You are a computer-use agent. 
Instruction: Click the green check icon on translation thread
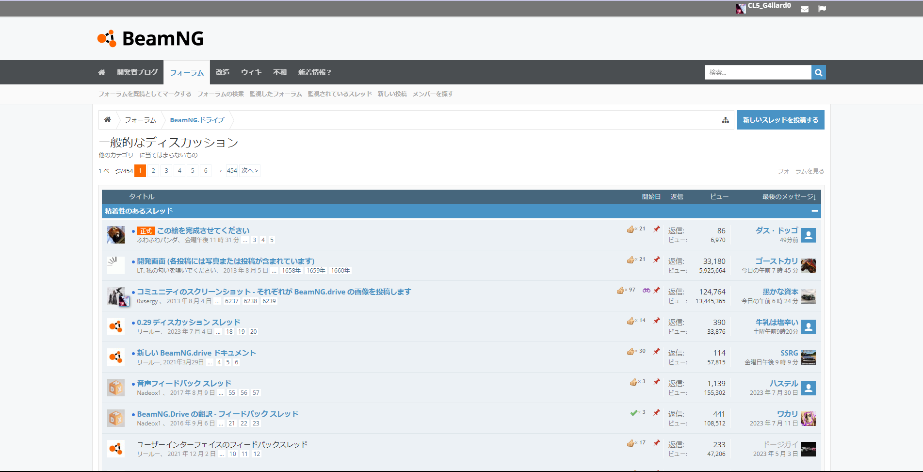coord(633,412)
